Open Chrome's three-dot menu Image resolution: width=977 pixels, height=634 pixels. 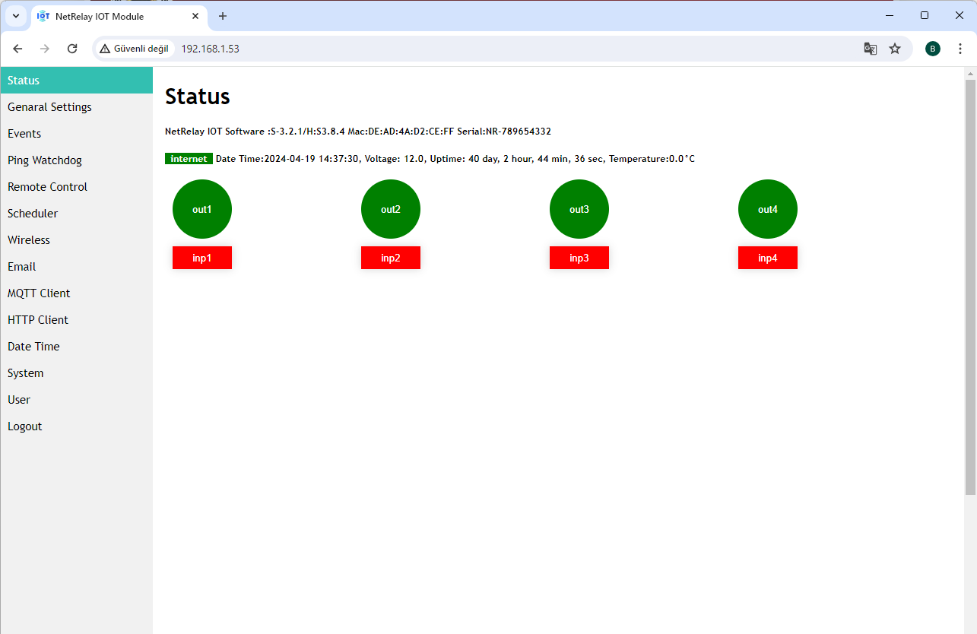960,49
